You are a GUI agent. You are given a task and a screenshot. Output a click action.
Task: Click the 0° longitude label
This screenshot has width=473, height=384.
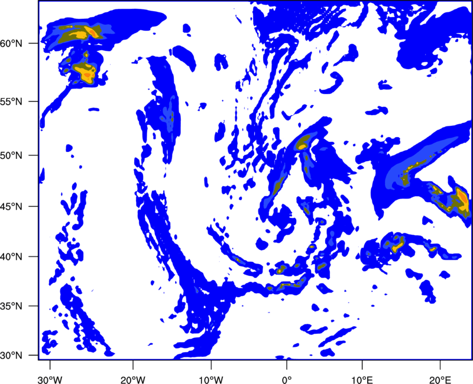tap(287, 380)
